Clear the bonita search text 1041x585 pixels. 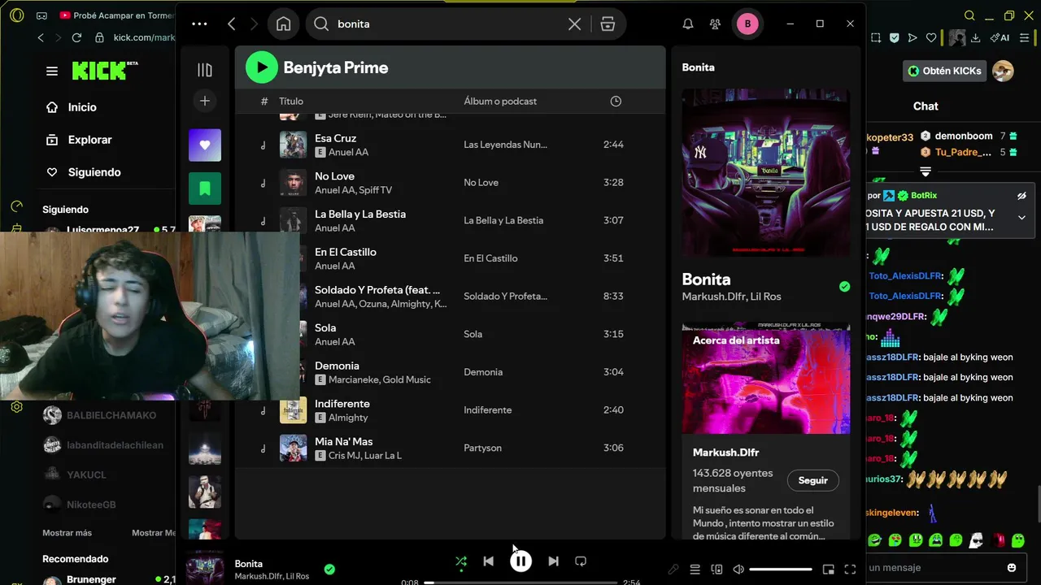click(x=574, y=24)
